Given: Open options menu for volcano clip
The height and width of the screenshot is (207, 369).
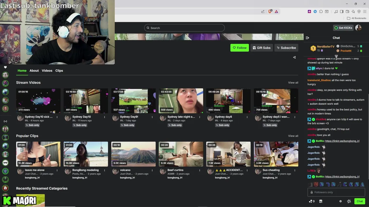Looking at the screenshot, I should (152, 170).
